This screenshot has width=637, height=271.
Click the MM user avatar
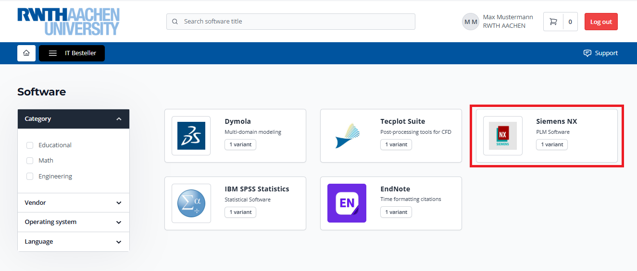pyautogui.click(x=471, y=22)
